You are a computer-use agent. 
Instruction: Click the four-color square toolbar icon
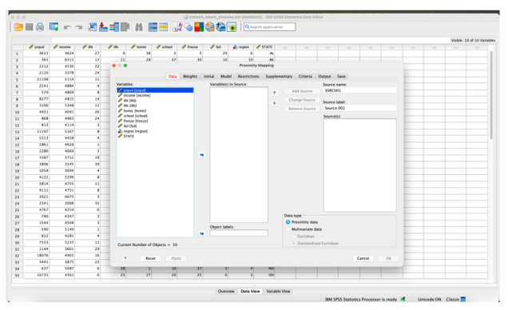[199, 27]
